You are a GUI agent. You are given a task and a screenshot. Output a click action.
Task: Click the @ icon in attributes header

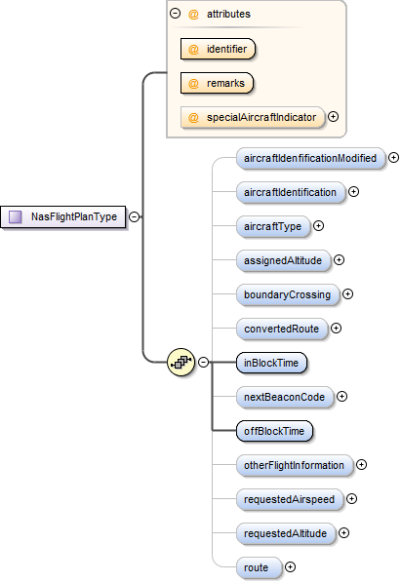pyautogui.click(x=193, y=14)
